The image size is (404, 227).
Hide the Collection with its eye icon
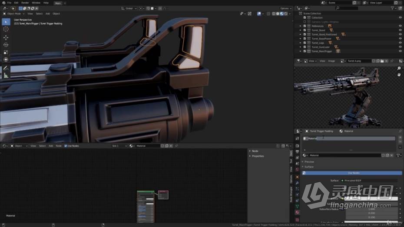(400, 17)
